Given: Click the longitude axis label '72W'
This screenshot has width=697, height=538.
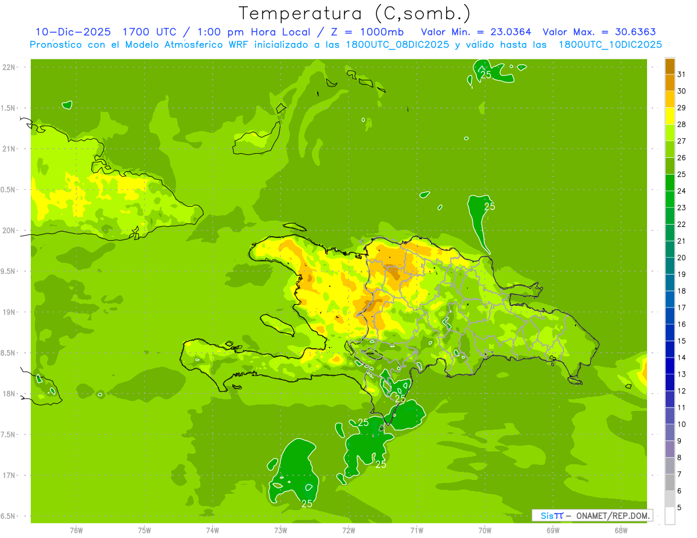Looking at the screenshot, I should coord(348,530).
